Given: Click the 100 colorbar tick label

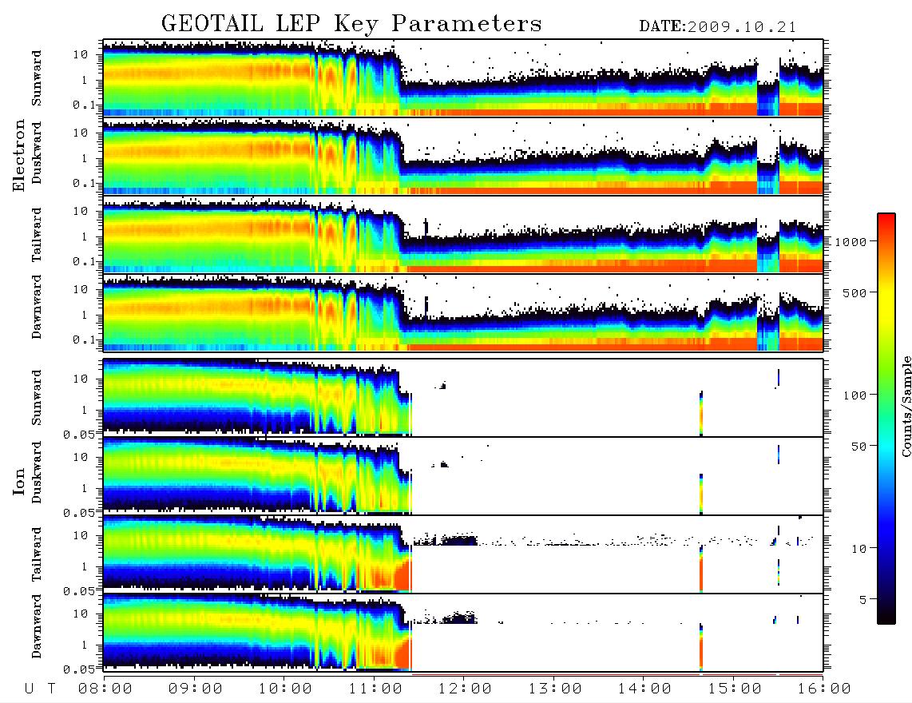Looking at the screenshot, I should coord(855,395).
